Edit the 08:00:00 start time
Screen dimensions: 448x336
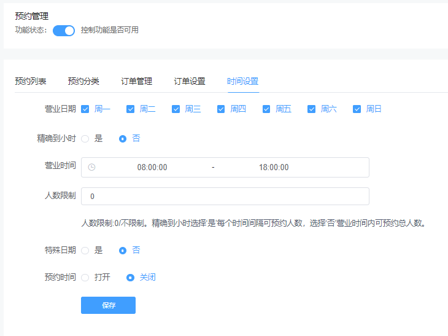pos(152,167)
